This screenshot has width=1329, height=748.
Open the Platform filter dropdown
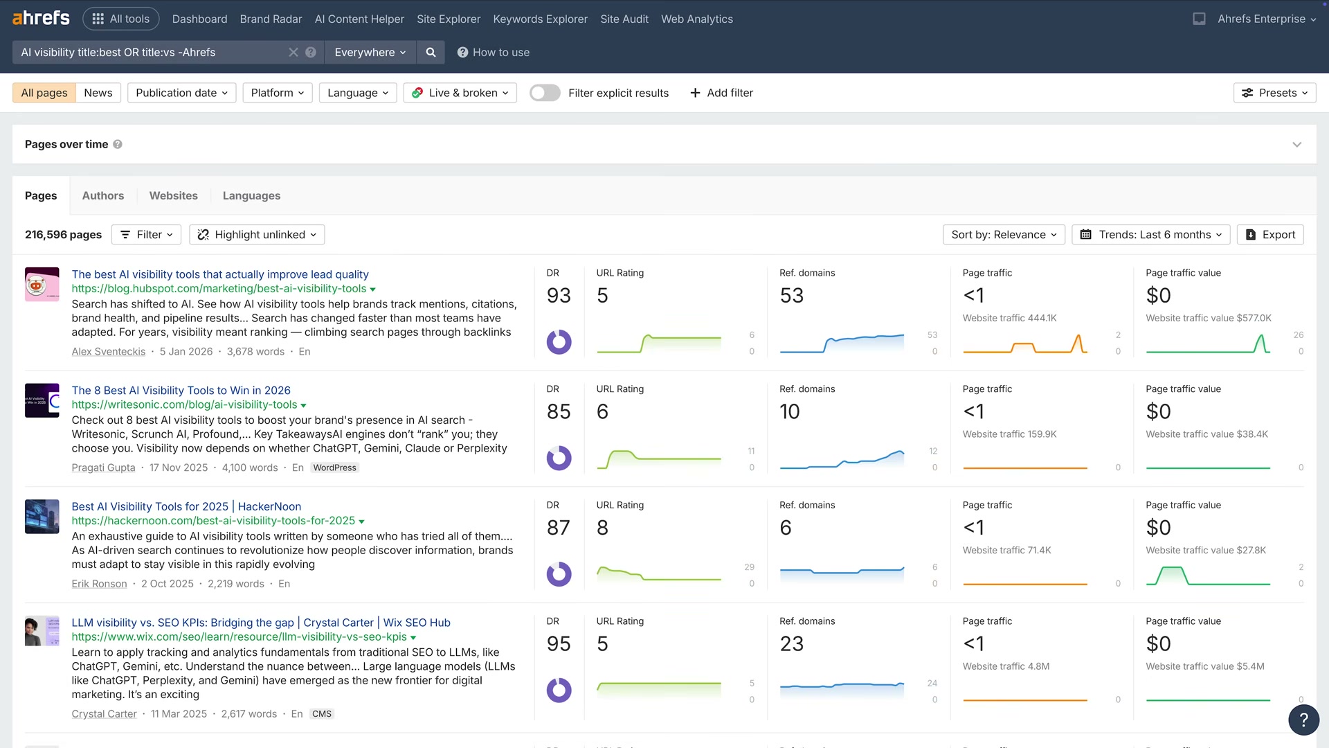[278, 93]
